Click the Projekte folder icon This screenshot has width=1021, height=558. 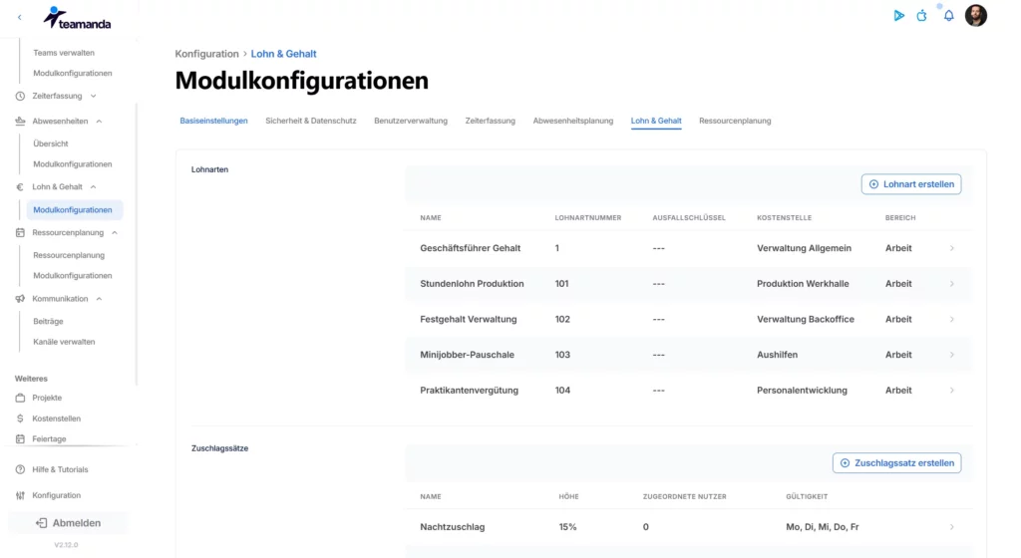[x=20, y=398]
